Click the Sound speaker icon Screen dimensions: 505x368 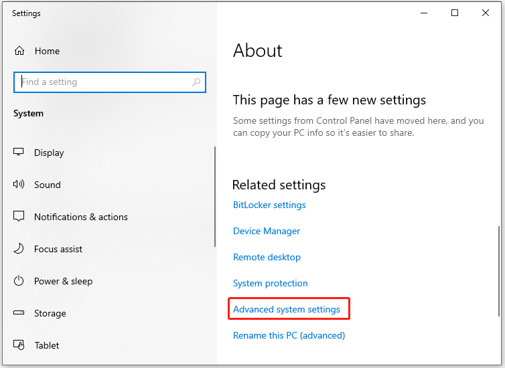[19, 185]
